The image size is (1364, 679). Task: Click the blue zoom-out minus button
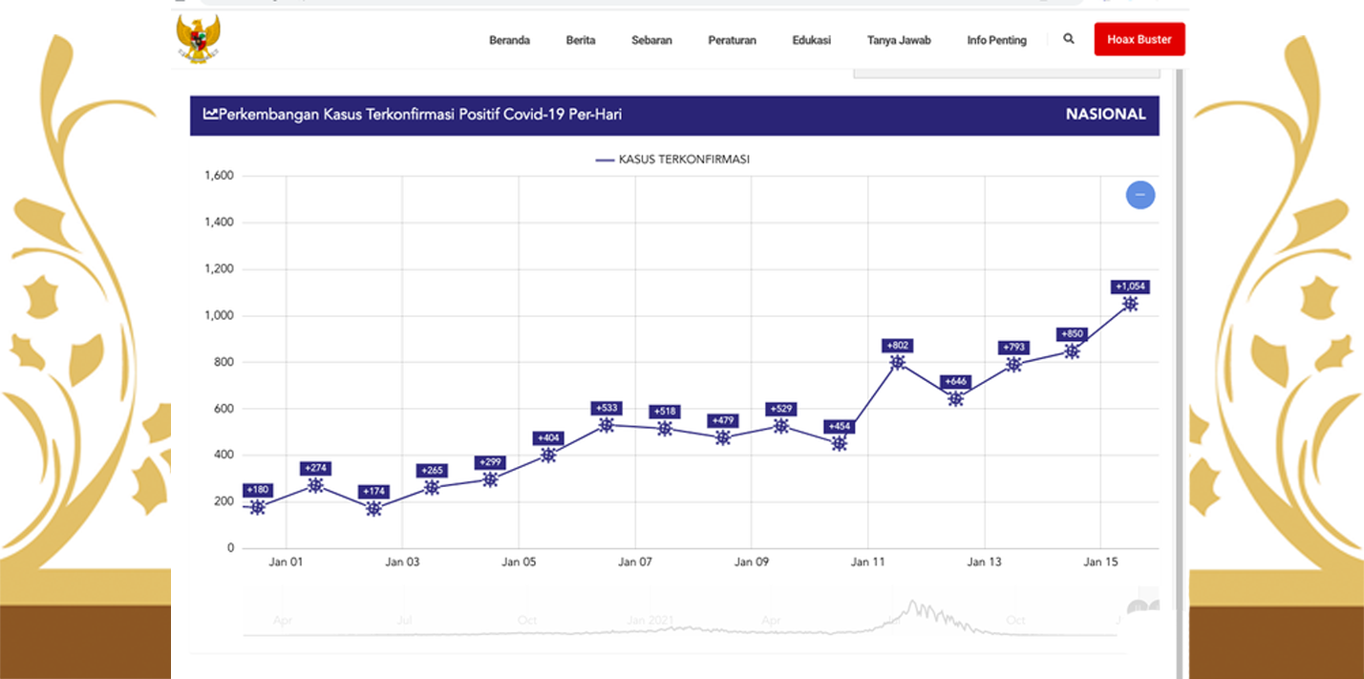pyautogui.click(x=1140, y=195)
